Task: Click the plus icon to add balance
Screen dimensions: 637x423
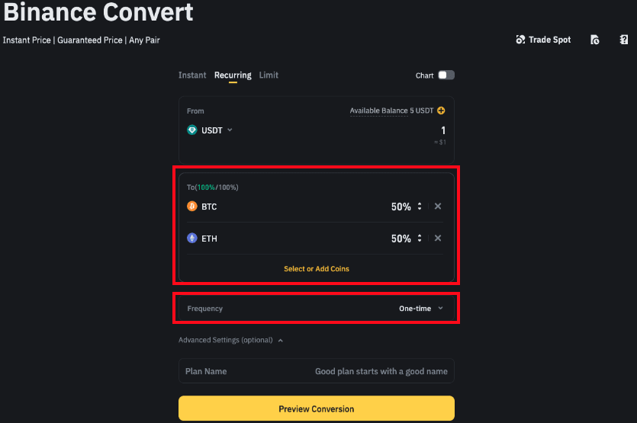Action: 441,111
